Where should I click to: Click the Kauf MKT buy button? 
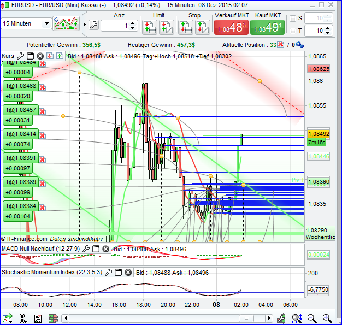point(268,26)
